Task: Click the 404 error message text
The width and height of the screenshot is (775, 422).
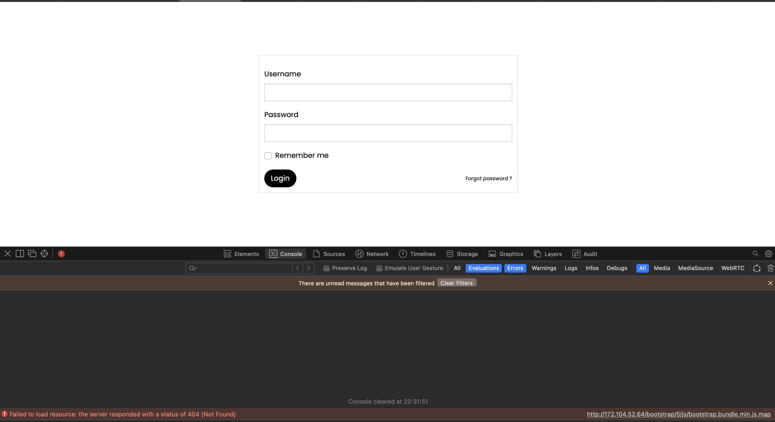Action: point(122,414)
